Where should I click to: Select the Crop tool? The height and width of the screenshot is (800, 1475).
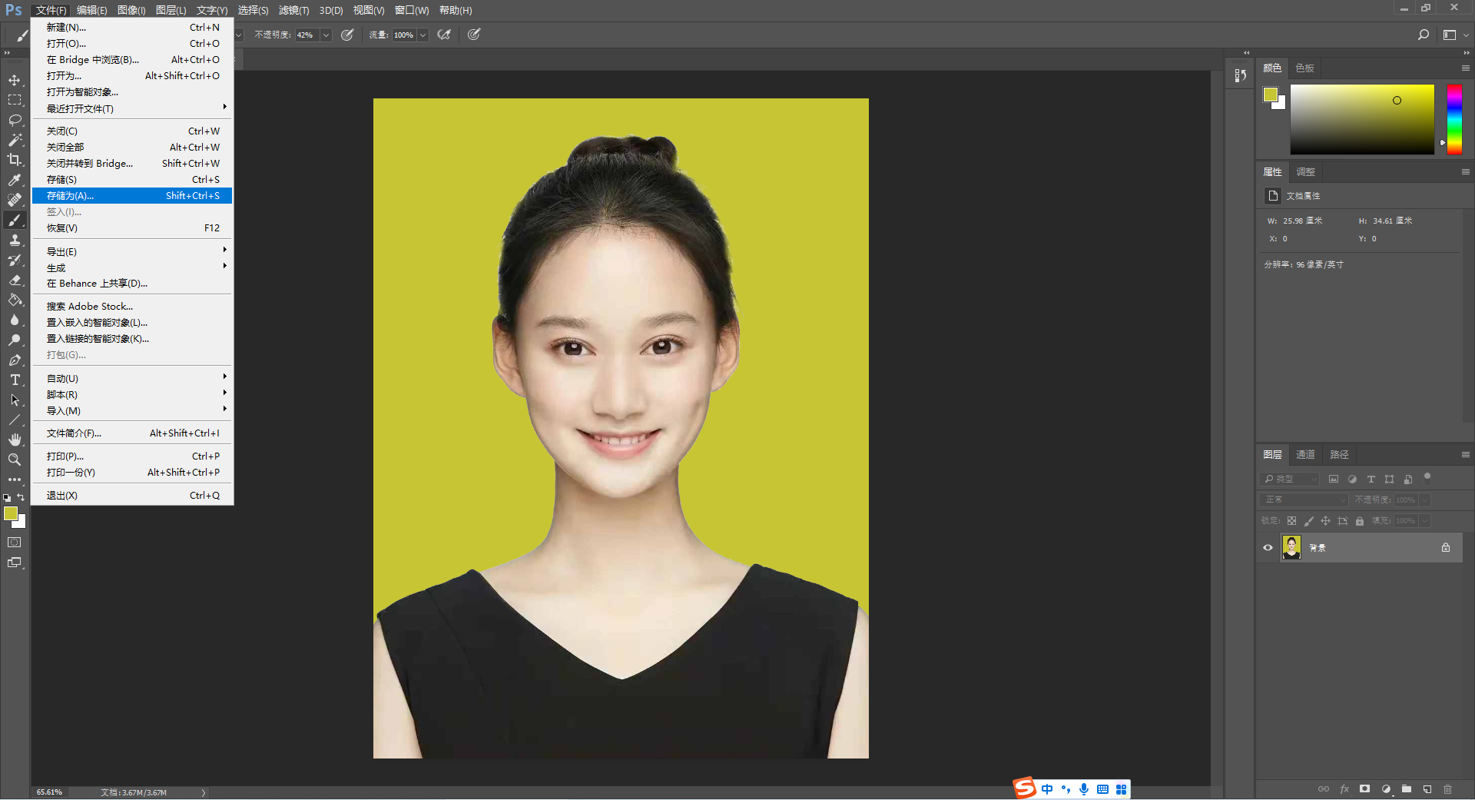(15, 160)
